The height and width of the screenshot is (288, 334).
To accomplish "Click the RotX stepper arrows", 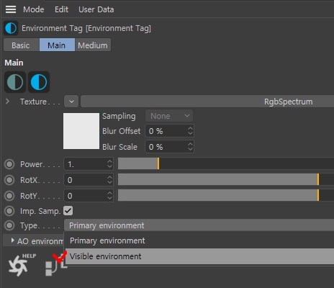I will coord(109,180).
